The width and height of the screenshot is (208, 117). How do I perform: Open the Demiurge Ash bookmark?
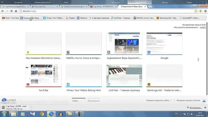[167, 18]
